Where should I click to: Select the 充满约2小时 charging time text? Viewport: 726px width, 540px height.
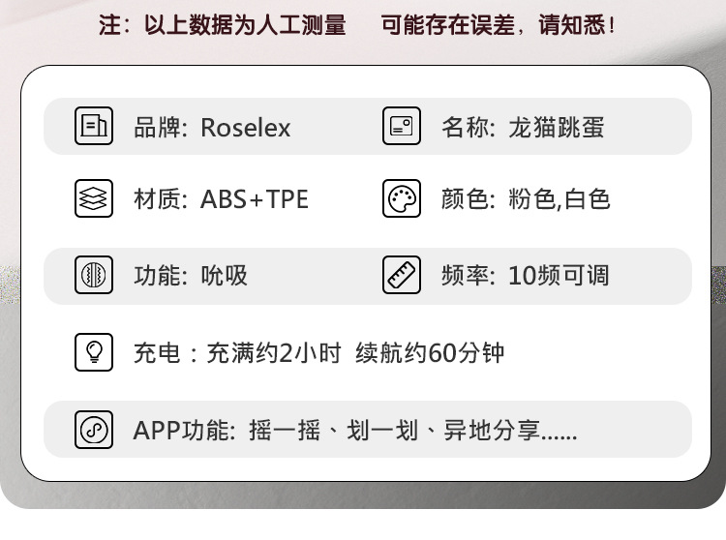274,353
